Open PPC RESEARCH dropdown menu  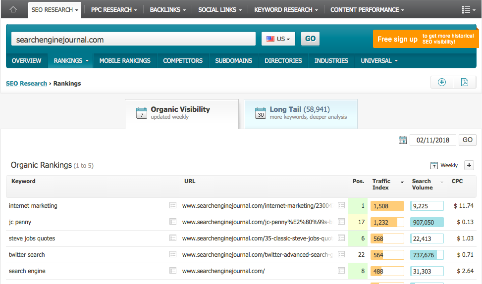[114, 10]
